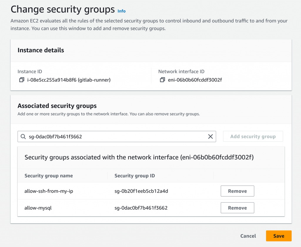Cancel the security group changes

coord(248,236)
